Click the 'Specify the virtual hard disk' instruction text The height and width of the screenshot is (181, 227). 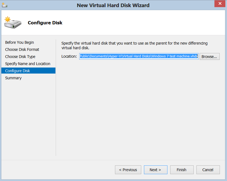134,45
